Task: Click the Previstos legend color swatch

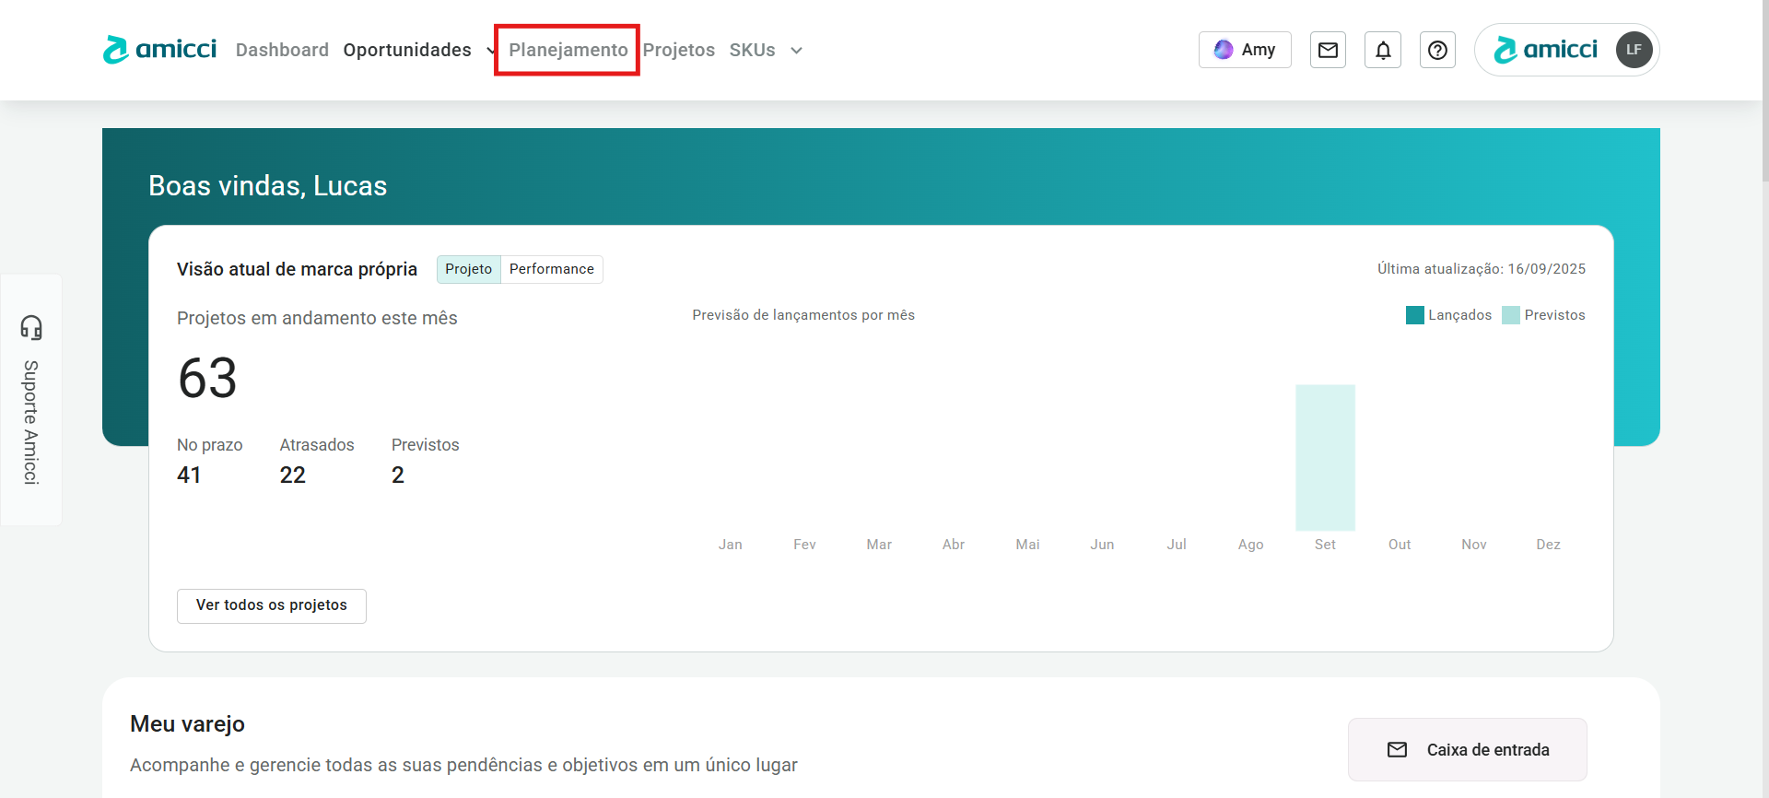Action: tap(1510, 315)
